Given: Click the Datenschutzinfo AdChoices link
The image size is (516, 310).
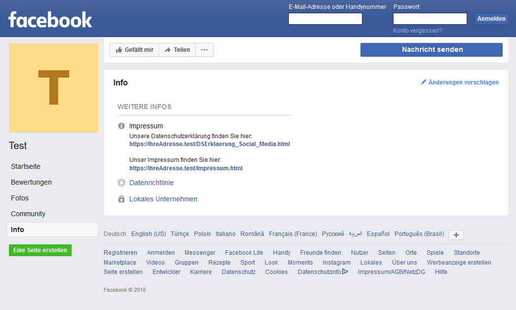Looking at the screenshot, I should point(323,272).
